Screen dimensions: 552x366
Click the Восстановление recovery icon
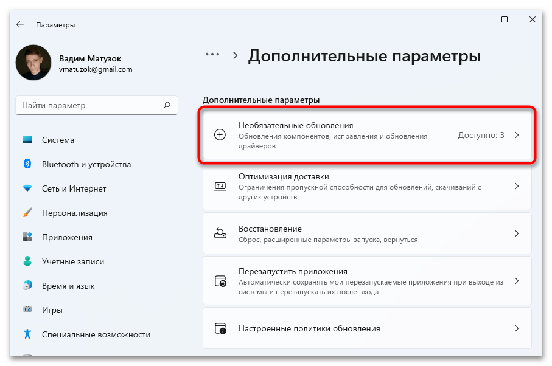pos(220,233)
